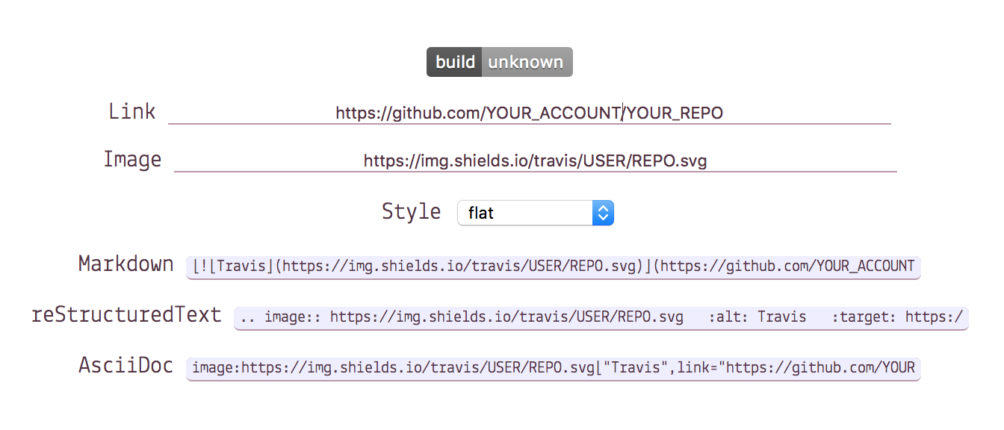This screenshot has width=1004, height=430.
Task: Open the Style dropdown menu
Action: click(x=535, y=213)
